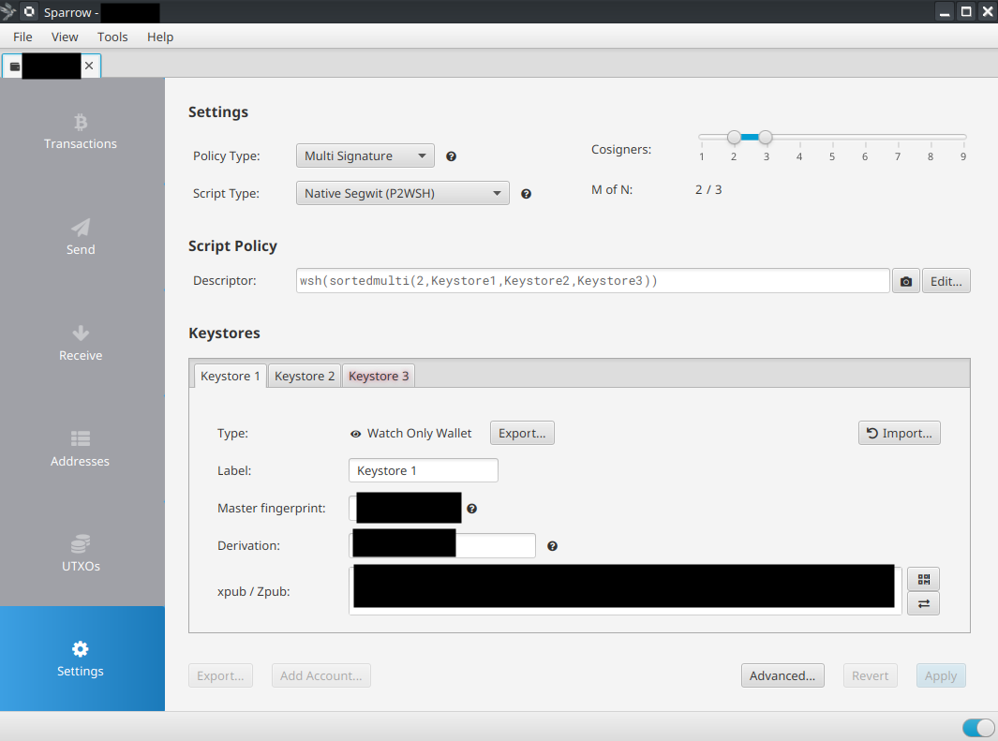Open the Script Type help tooltip
998x741 pixels.
pos(526,193)
